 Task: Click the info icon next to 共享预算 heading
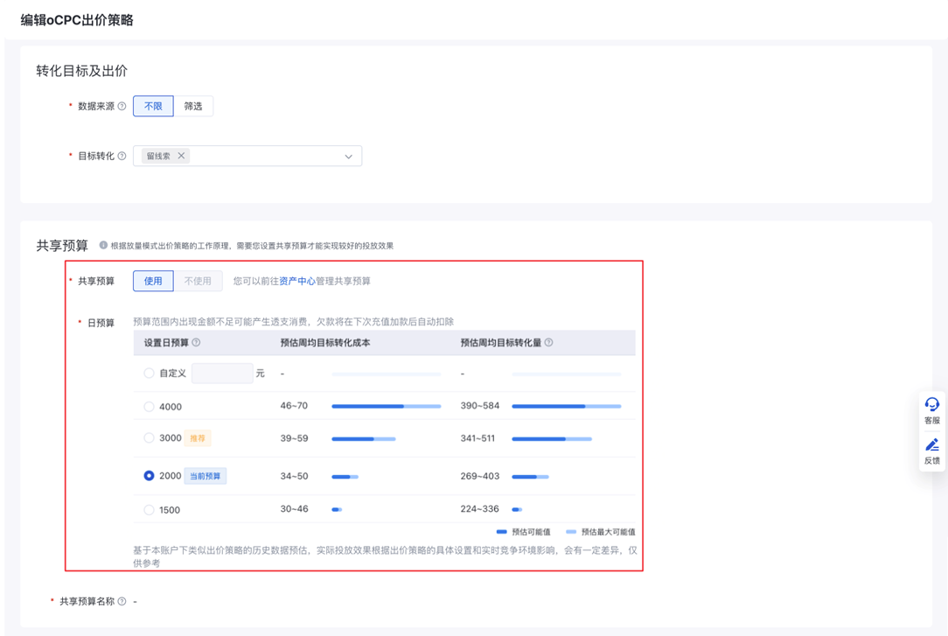click(x=103, y=246)
